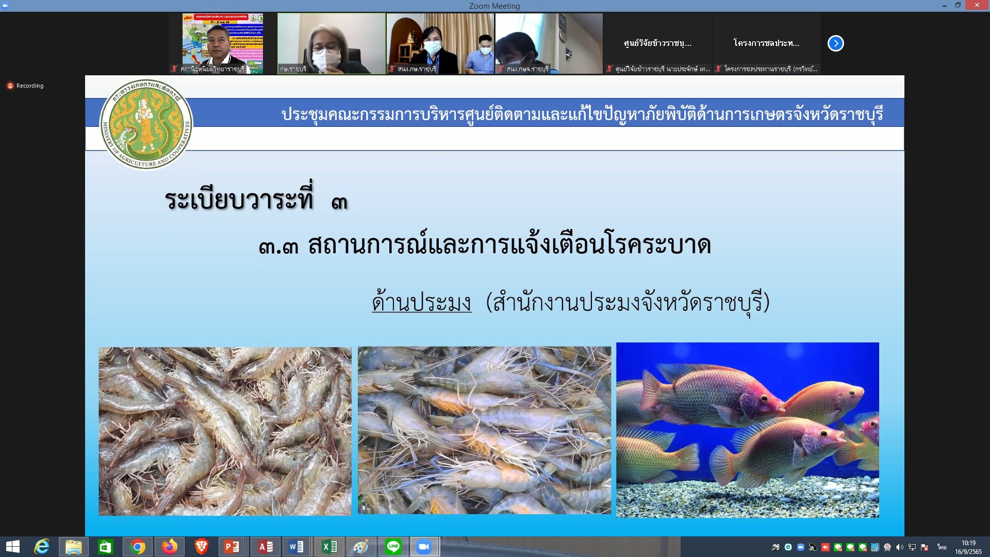The width and height of the screenshot is (990, 557).
Task: Select the กษ.ราชบุรี participant video
Action: pos(332,43)
